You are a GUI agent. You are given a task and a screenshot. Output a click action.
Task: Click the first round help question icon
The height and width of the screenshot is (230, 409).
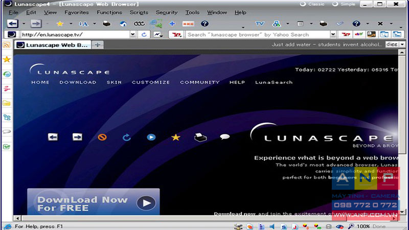click(205, 24)
